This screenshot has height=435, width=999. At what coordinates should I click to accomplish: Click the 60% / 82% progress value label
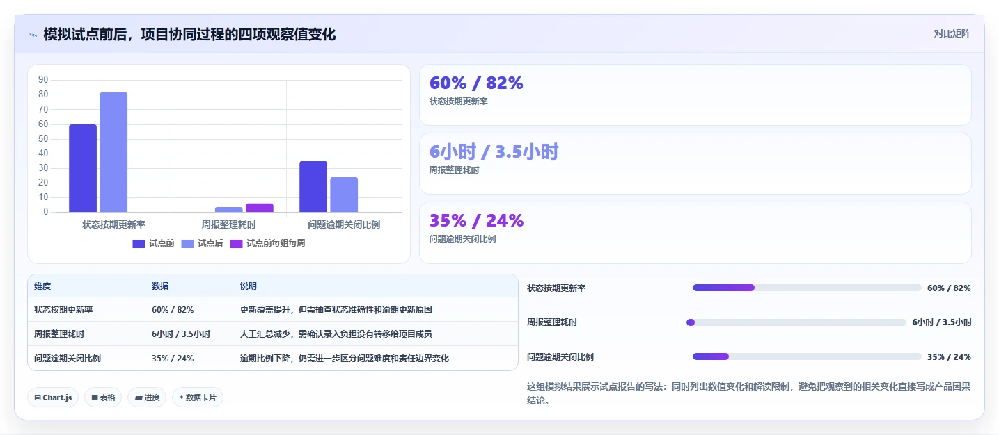[949, 288]
